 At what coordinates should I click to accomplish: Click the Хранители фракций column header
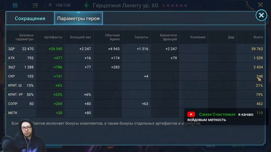coord(168,37)
